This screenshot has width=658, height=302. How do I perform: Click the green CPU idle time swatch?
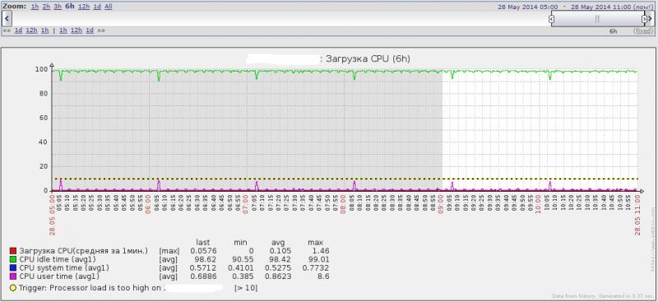coord(13,259)
